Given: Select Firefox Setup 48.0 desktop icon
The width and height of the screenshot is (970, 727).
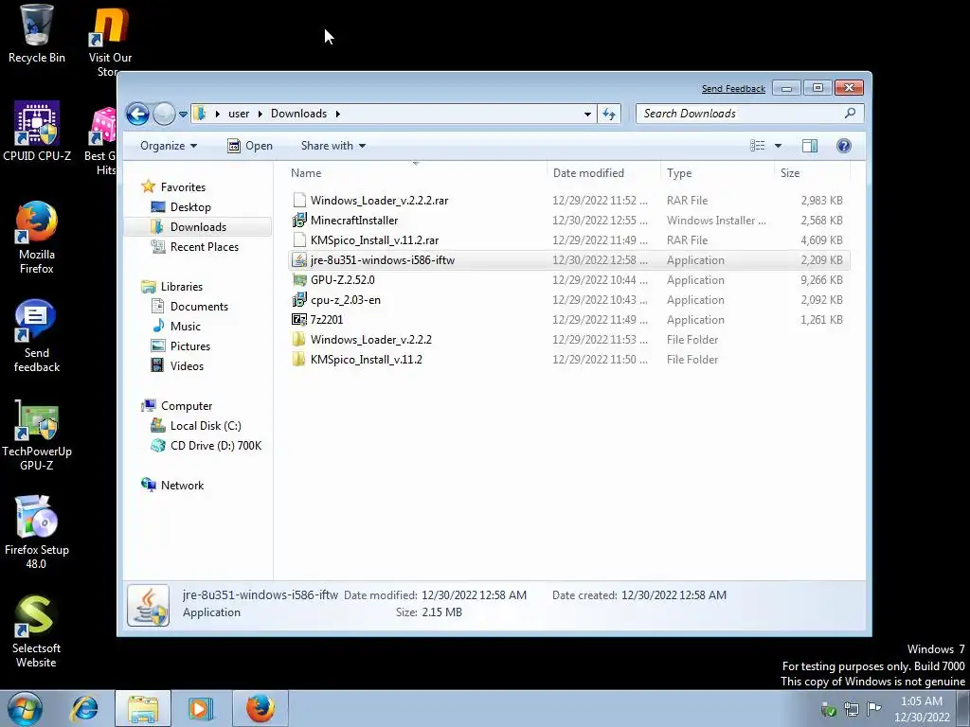Looking at the screenshot, I should coord(37,532).
